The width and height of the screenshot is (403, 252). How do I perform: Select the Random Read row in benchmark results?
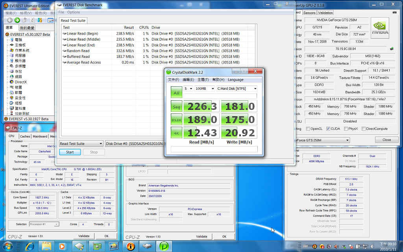(x=154, y=51)
